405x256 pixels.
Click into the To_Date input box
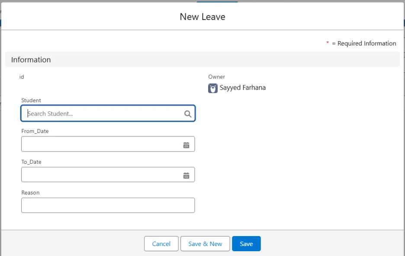[x=108, y=175]
